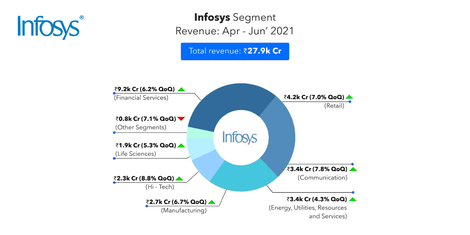The height and width of the screenshot is (235, 470).
Task: Click the (Retail) label
Action: pos(334,105)
